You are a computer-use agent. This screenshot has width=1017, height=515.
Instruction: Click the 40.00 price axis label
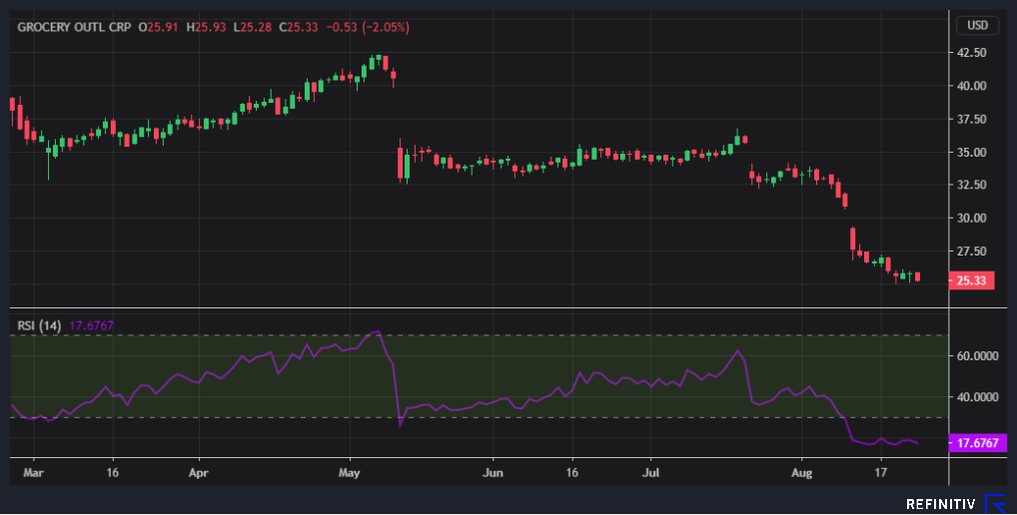[972, 86]
